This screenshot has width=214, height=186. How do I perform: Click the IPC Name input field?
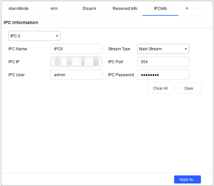(x=76, y=49)
